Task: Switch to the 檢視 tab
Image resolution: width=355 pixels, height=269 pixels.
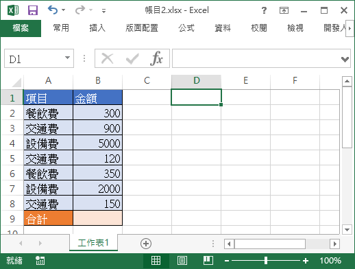Action: [x=295, y=28]
